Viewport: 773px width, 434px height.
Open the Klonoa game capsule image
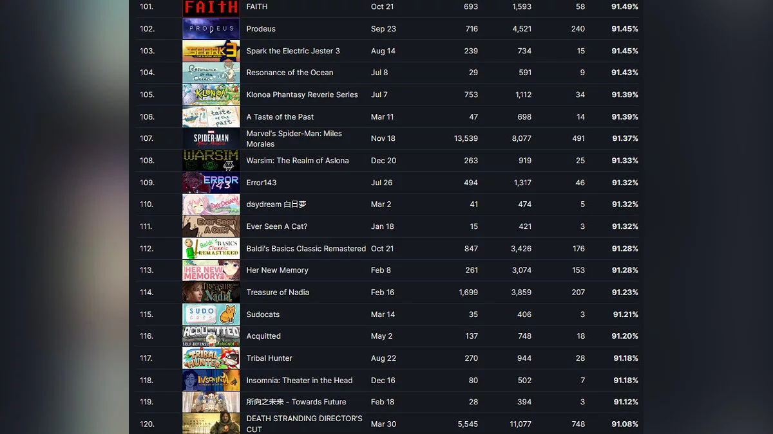coord(211,95)
